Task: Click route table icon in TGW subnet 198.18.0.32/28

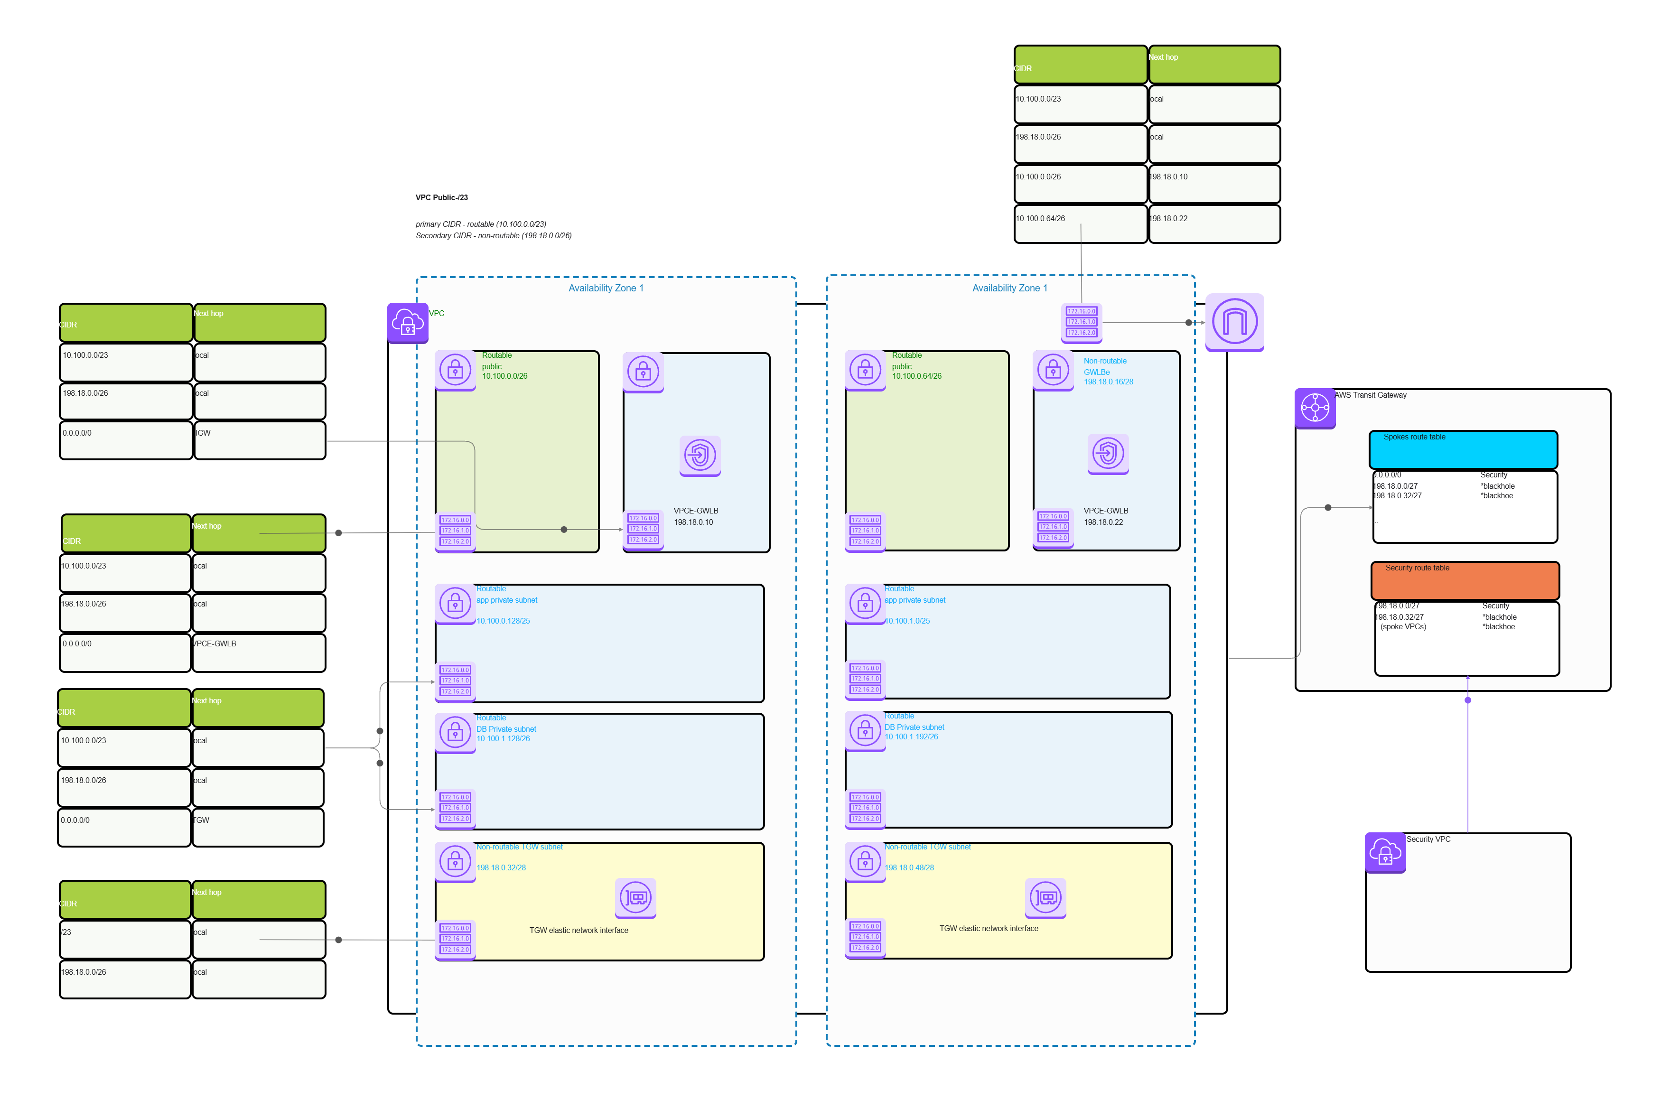Action: (455, 939)
